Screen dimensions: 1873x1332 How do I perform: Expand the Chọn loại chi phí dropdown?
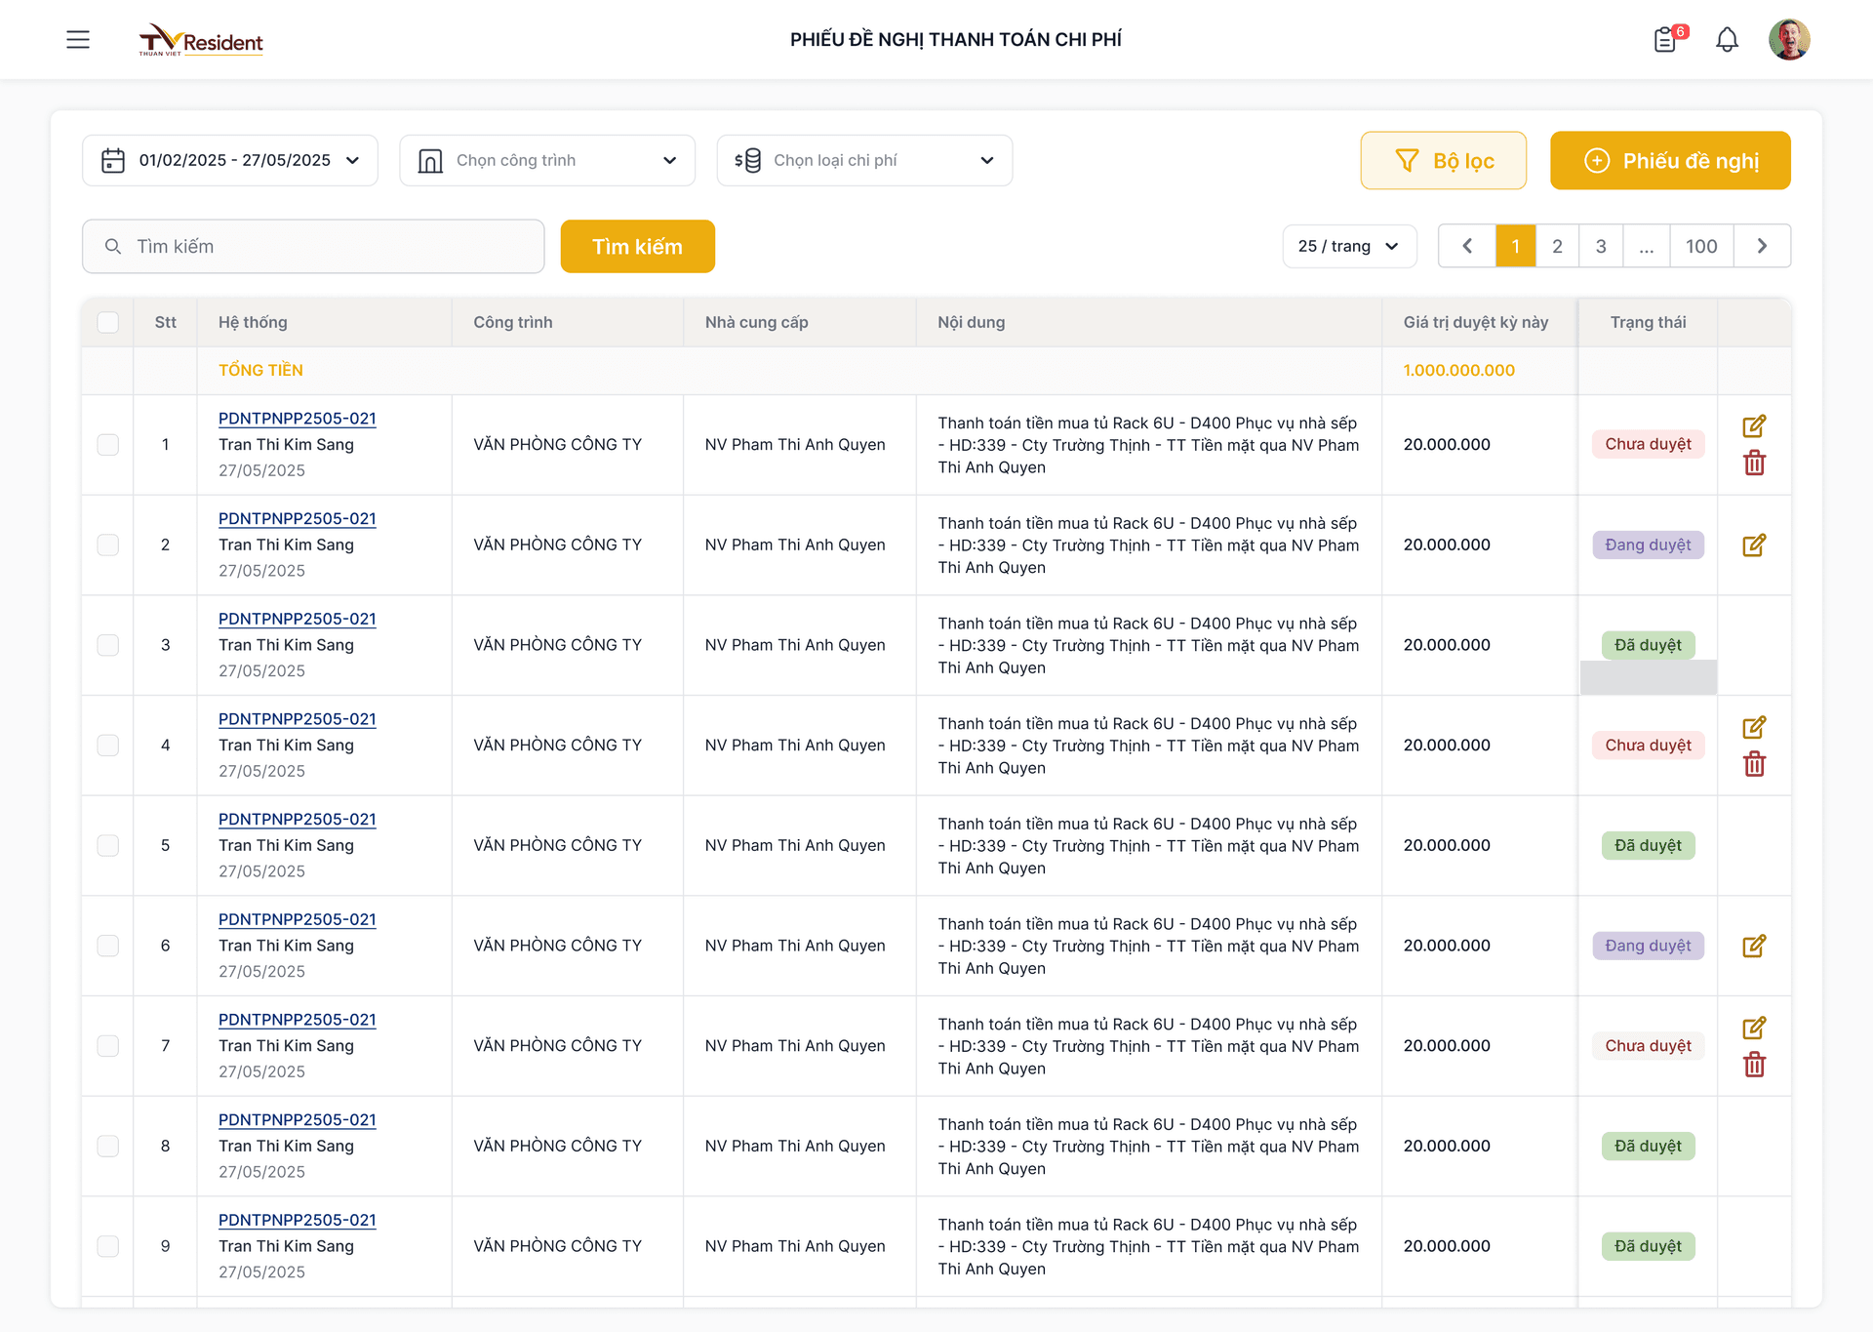point(864,160)
